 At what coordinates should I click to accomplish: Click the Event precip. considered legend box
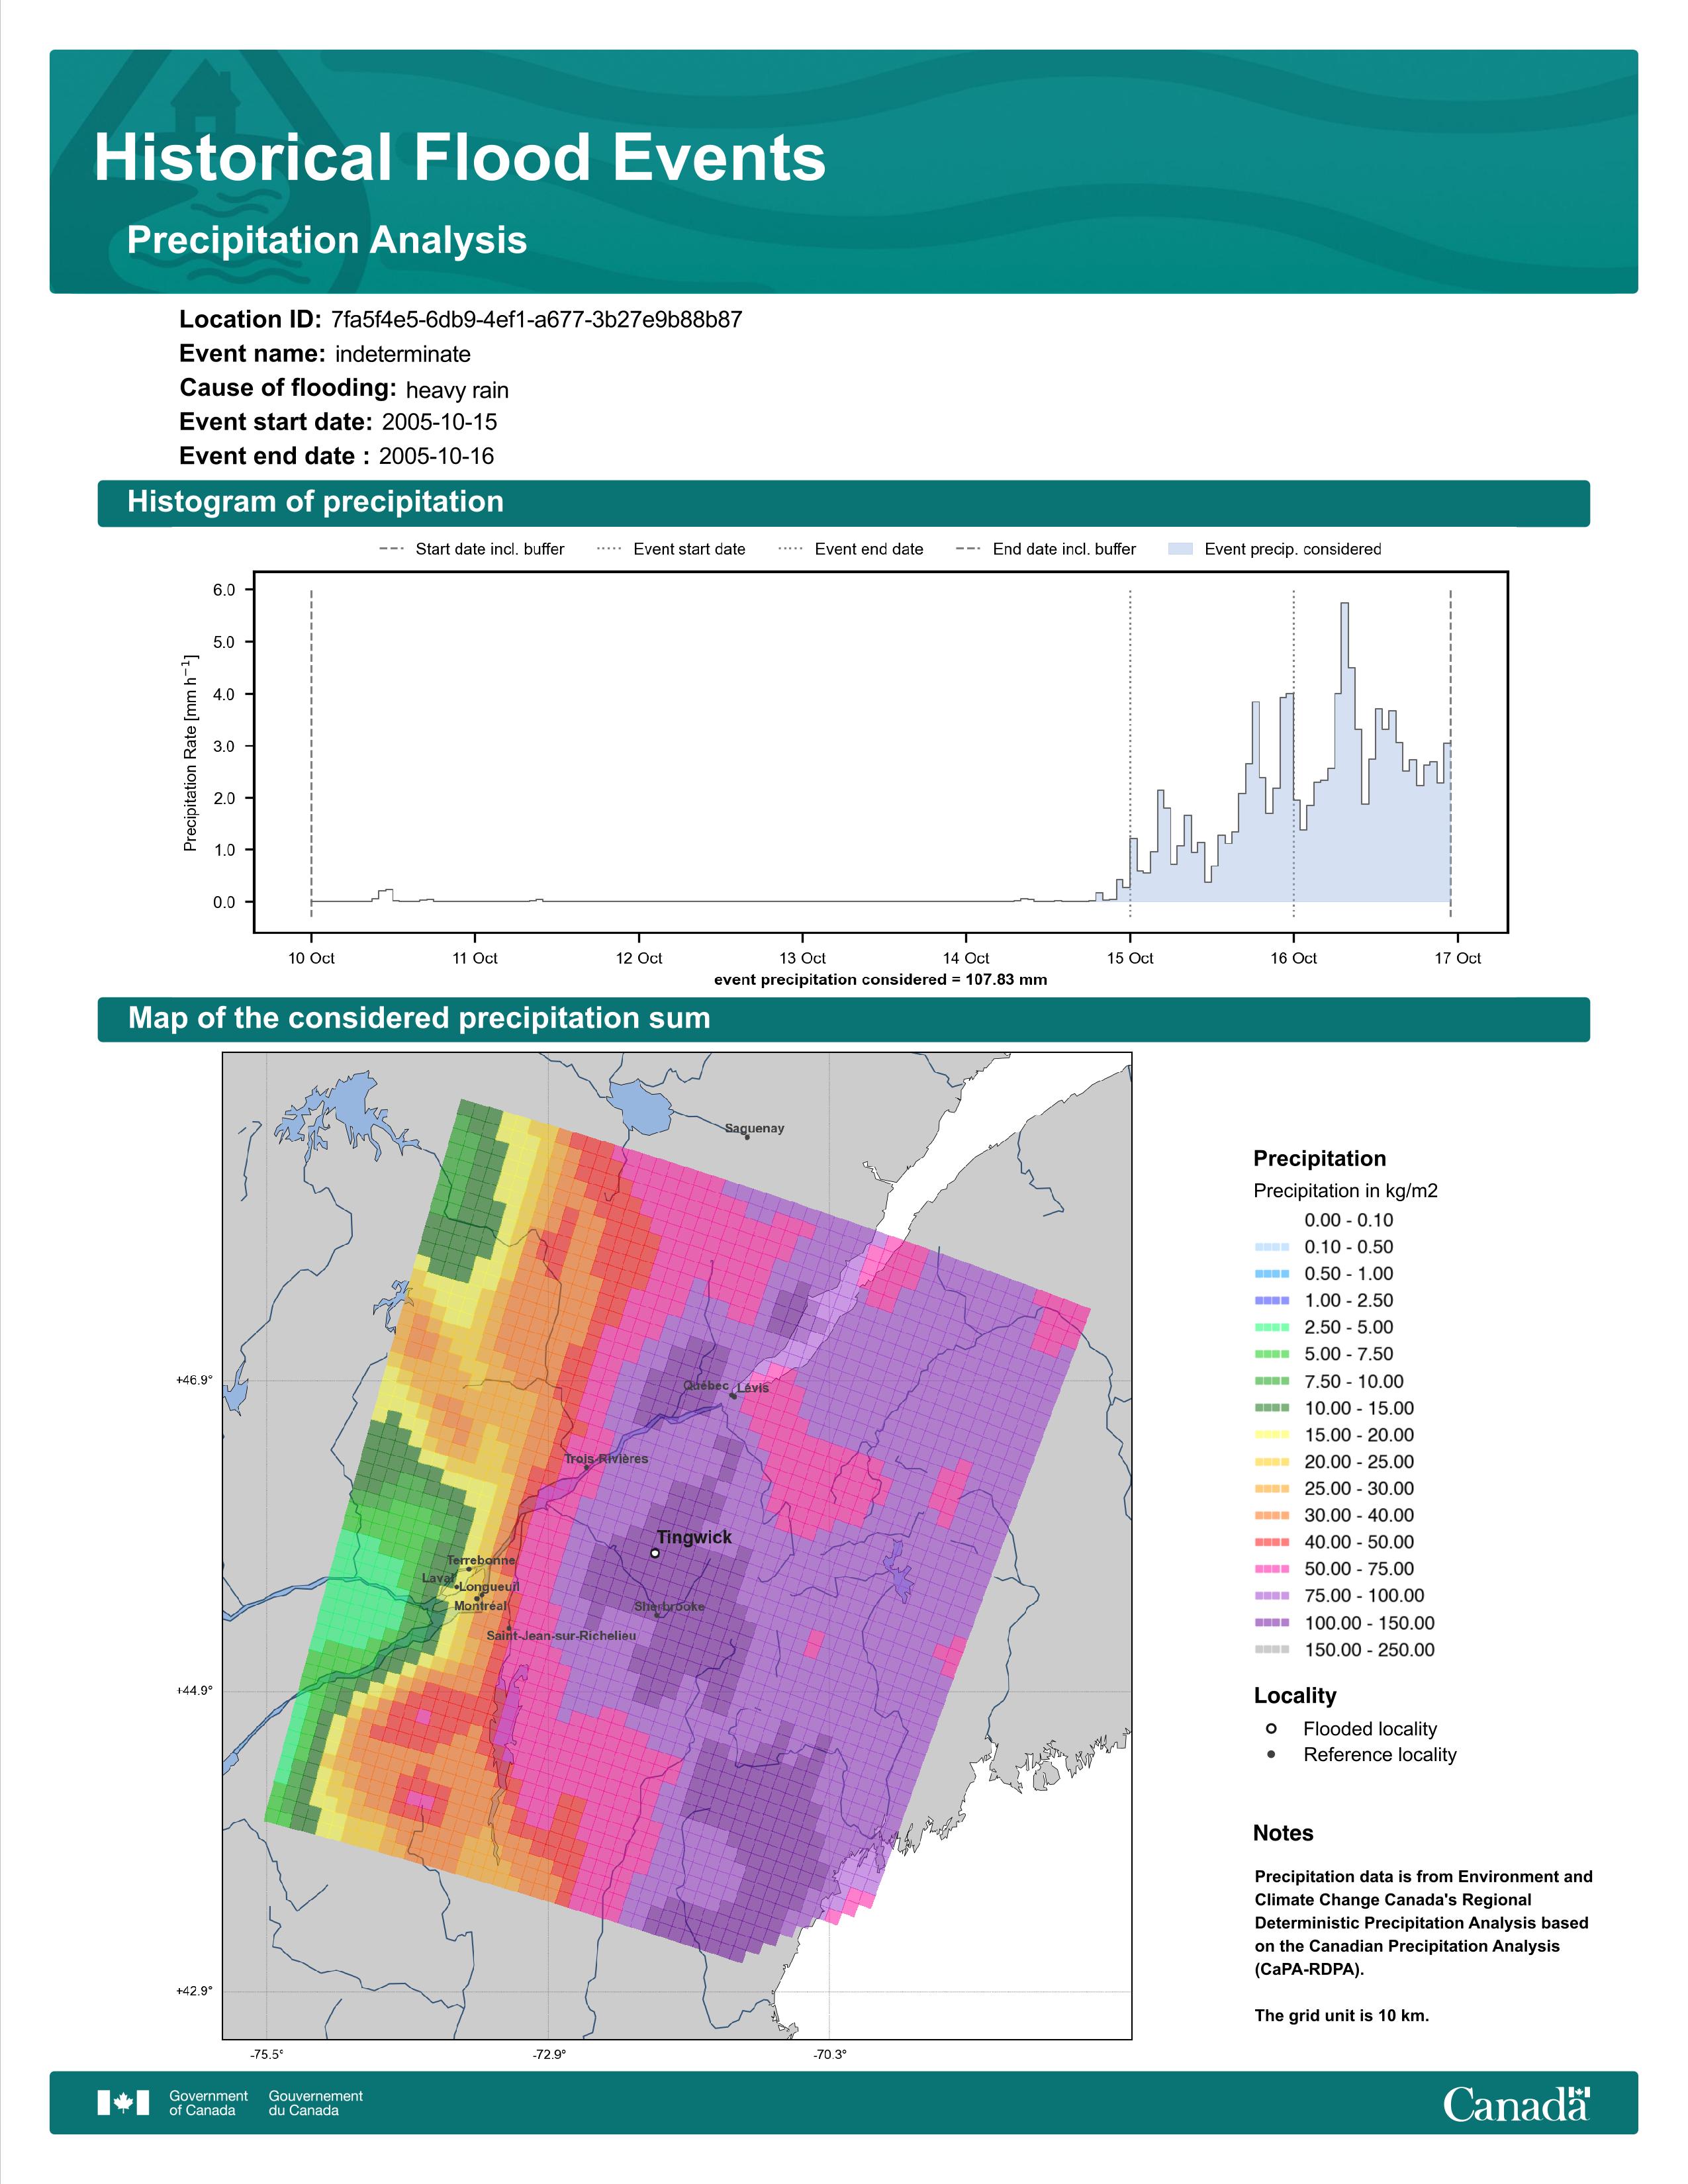tap(1180, 549)
